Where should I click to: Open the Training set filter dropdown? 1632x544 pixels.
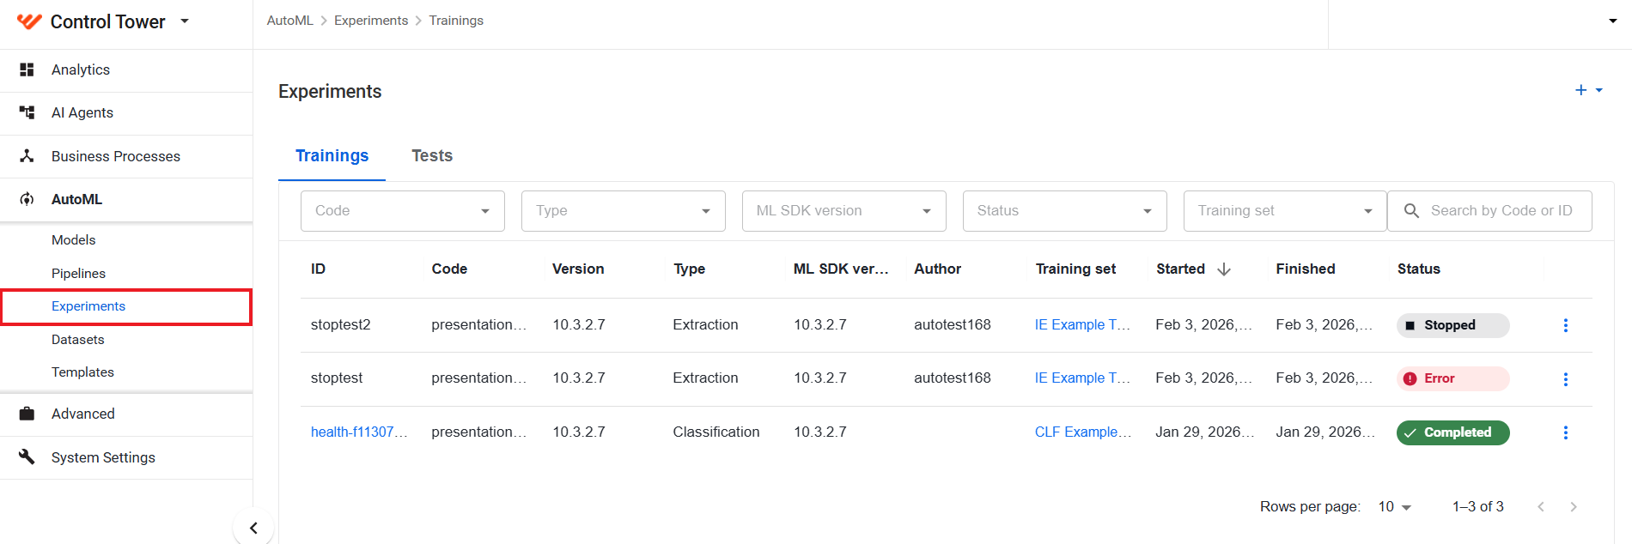(x=1285, y=211)
